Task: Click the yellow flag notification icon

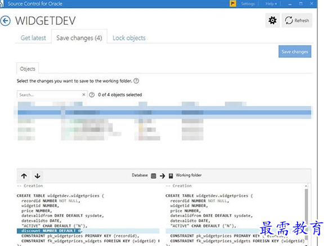Action: tap(233, 4)
